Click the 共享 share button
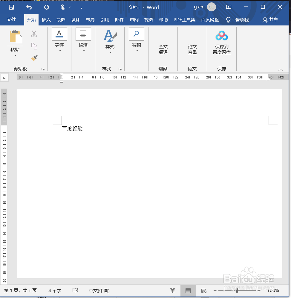Screen dimensions: 291x298 pos(270,19)
